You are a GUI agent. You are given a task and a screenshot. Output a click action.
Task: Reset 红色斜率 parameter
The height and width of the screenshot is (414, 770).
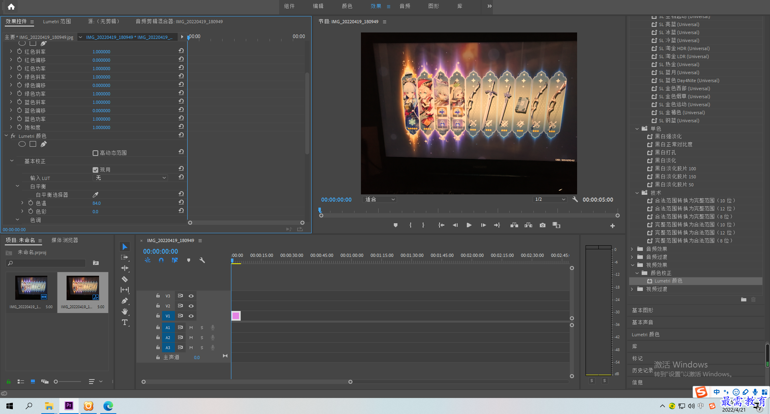click(x=181, y=51)
